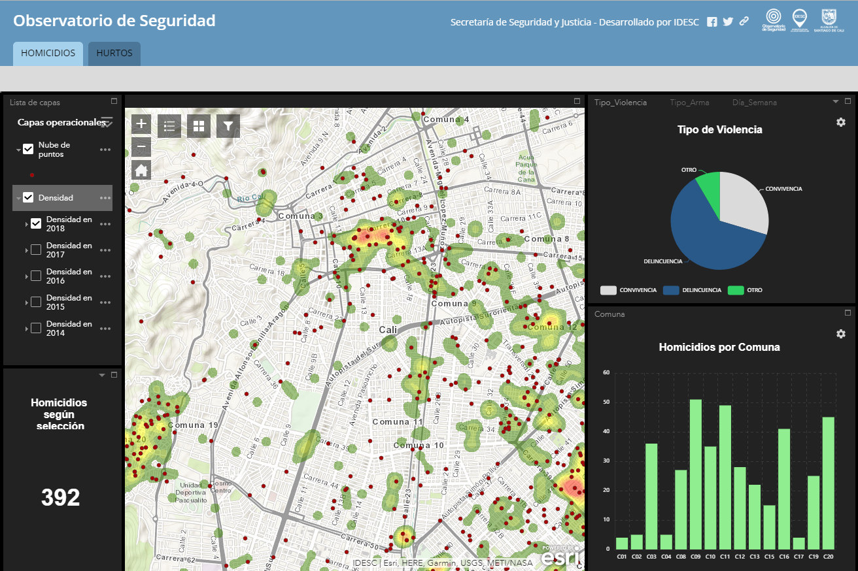Expand the Densidad en 2014 layer entry

click(x=28, y=327)
